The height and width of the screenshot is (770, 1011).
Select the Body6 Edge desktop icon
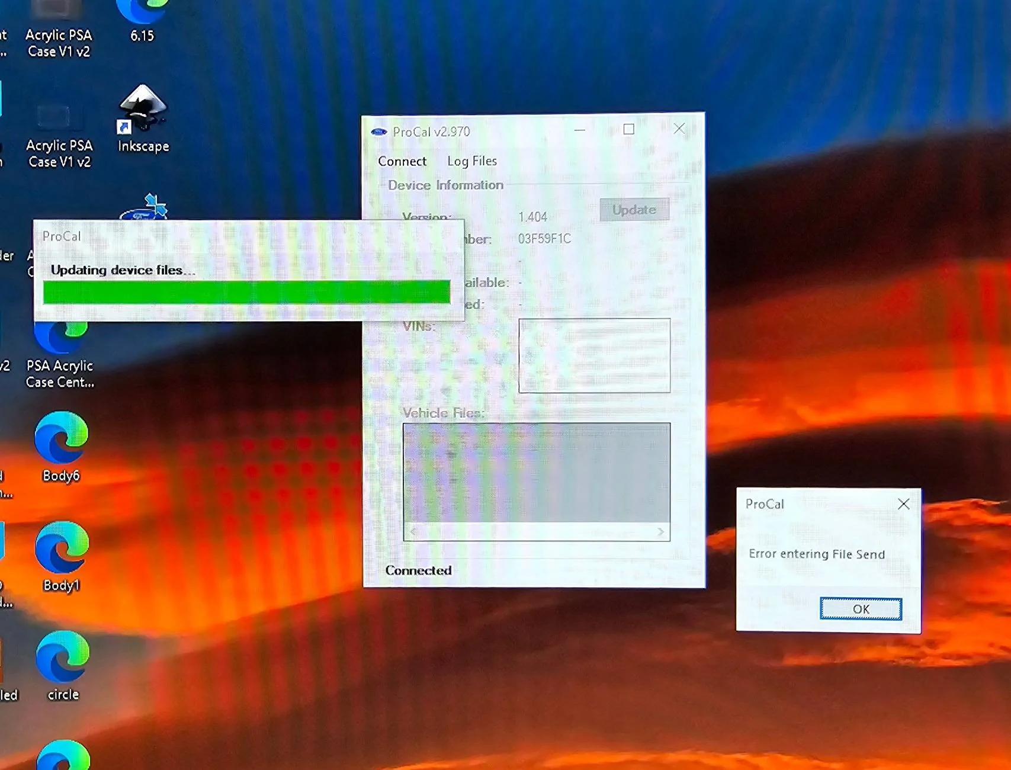pos(61,447)
